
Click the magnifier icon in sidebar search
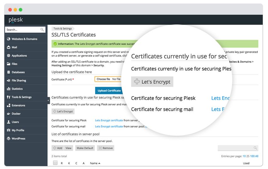42,30
